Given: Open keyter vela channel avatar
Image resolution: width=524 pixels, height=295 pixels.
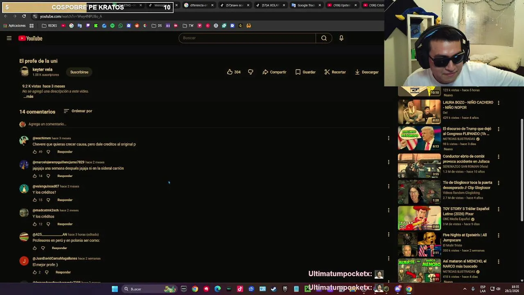Looking at the screenshot, I should coord(25,72).
